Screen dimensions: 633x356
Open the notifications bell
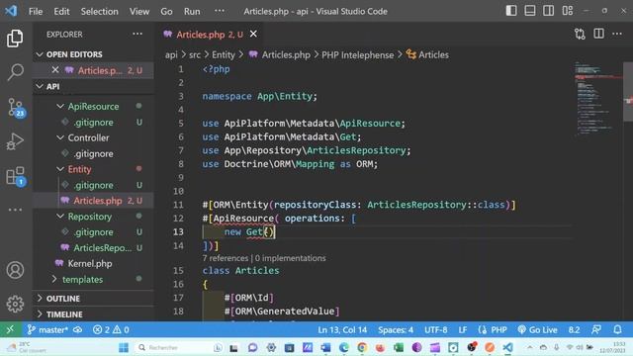pos(617,329)
